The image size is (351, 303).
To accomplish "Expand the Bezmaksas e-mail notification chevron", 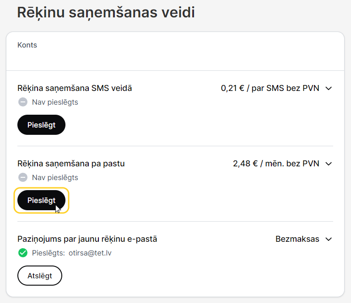I will coord(329,239).
